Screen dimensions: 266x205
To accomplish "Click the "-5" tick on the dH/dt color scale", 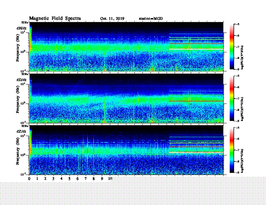I will [238, 24].
